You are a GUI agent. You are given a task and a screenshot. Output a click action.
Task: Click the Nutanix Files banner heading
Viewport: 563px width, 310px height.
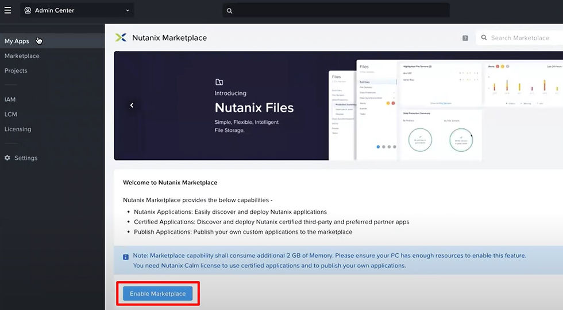point(254,108)
